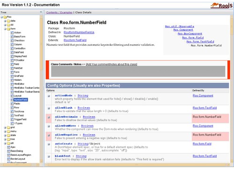Click the grey class comments box
Viewport: 234px width, 169px height.
coord(138,71)
